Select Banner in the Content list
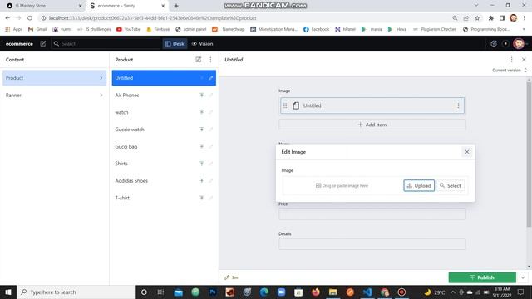532x299 pixels. [54, 96]
